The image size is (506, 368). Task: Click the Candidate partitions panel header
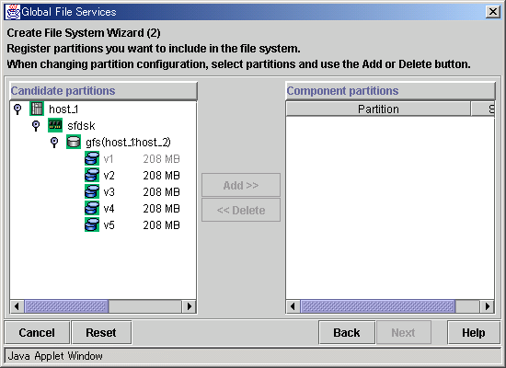104,91
